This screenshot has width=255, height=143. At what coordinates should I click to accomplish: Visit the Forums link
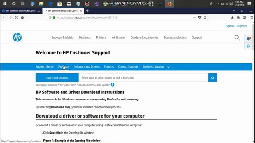click(x=109, y=67)
